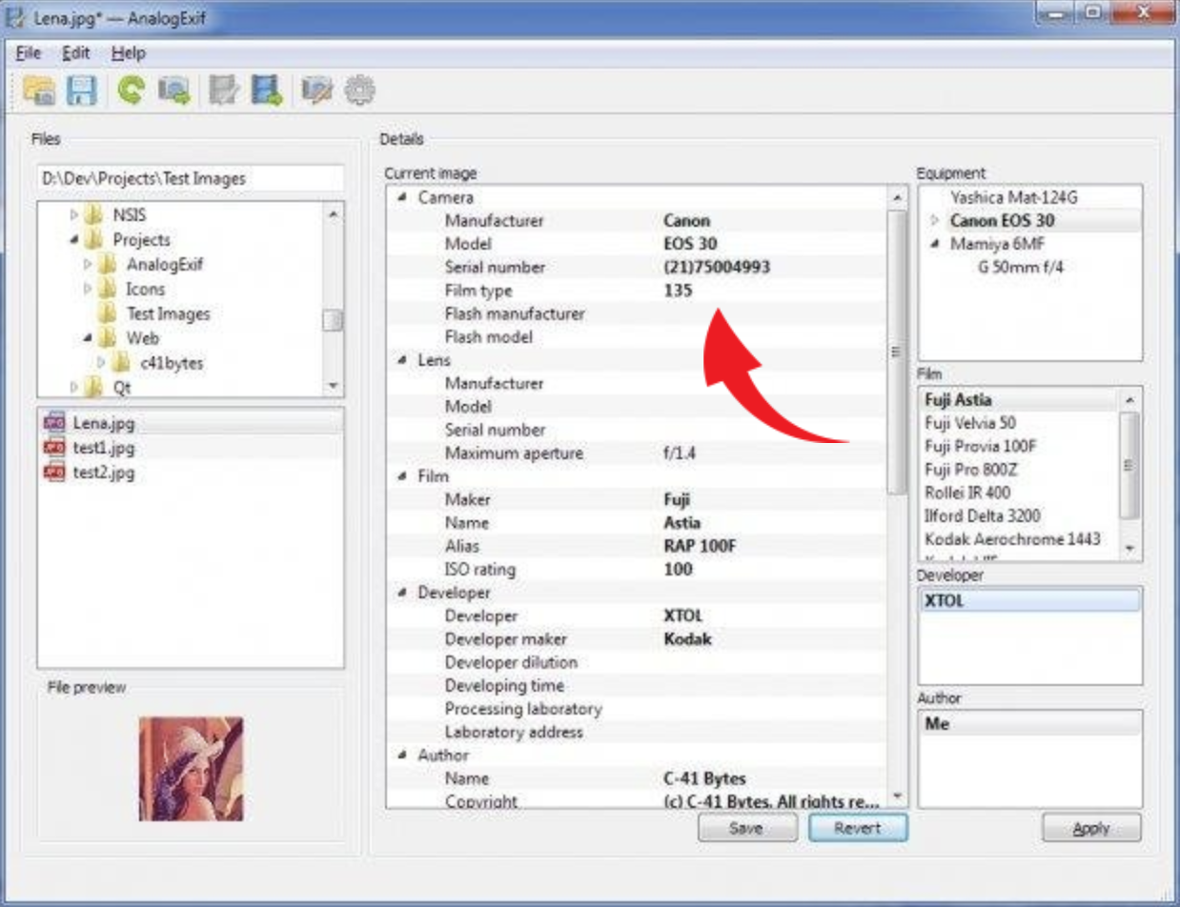Click the green circular reload icon
The image size is (1180, 907).
(132, 91)
